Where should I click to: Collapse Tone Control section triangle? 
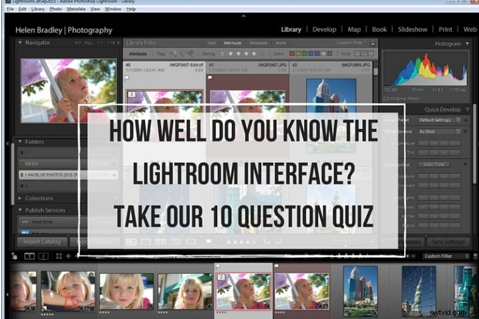coord(465,165)
